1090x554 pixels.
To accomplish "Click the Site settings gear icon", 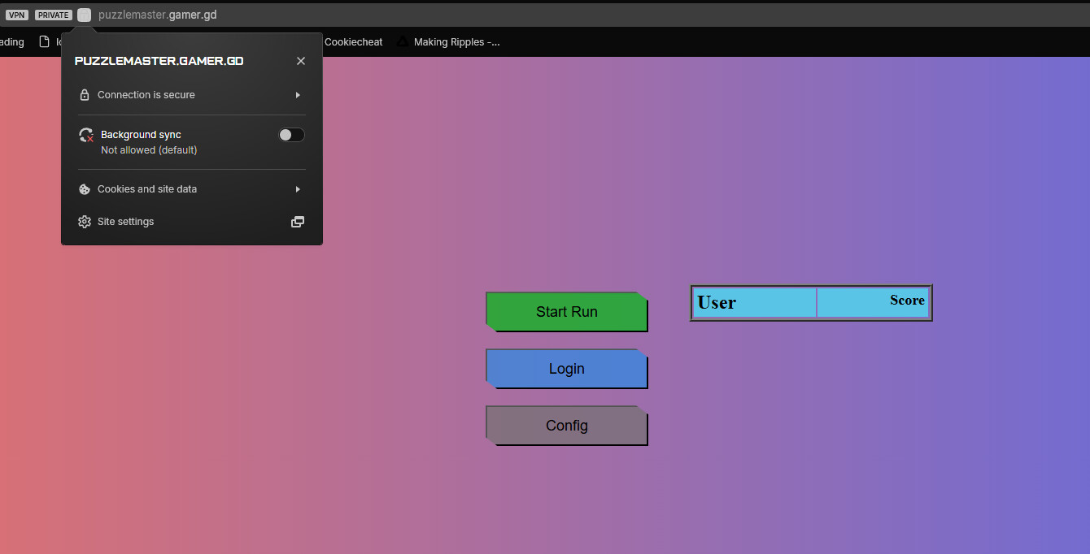I will click(85, 222).
